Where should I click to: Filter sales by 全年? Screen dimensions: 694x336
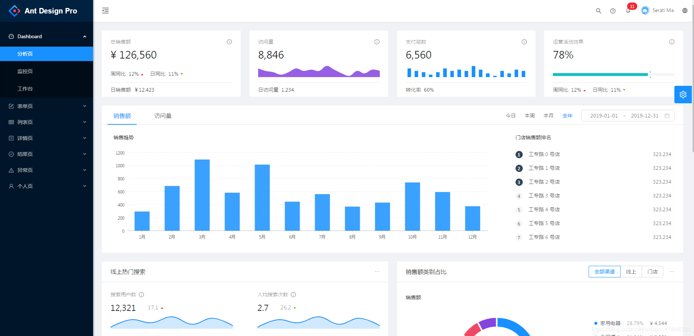pos(567,116)
